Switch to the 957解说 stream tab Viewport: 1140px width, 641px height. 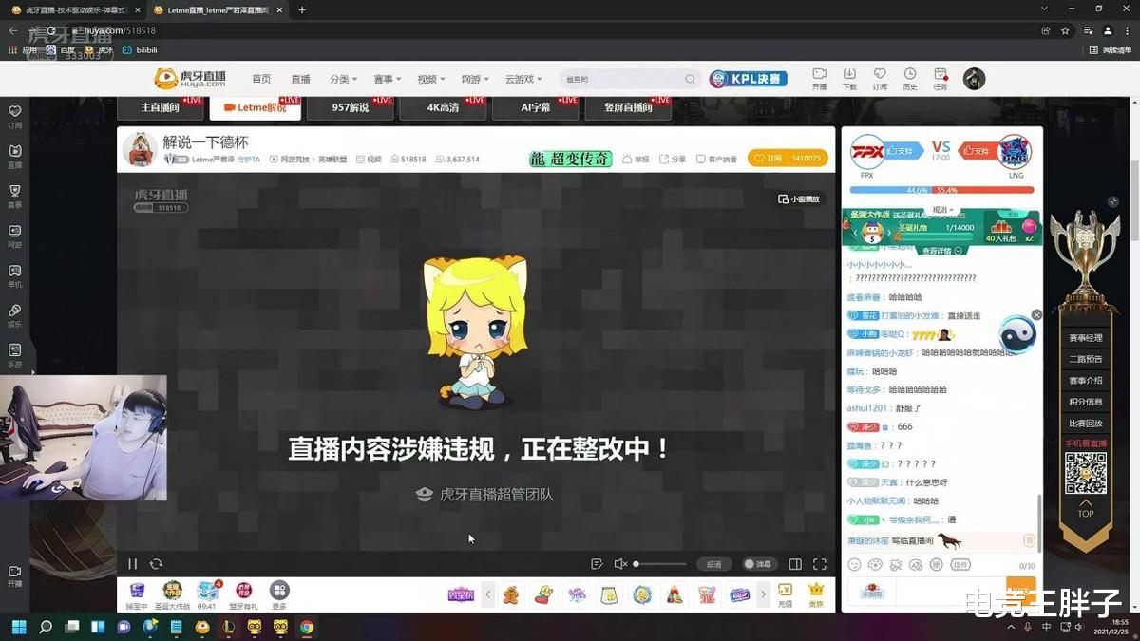click(x=351, y=107)
